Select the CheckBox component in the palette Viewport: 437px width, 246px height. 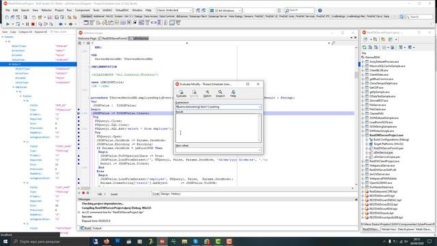129,23
